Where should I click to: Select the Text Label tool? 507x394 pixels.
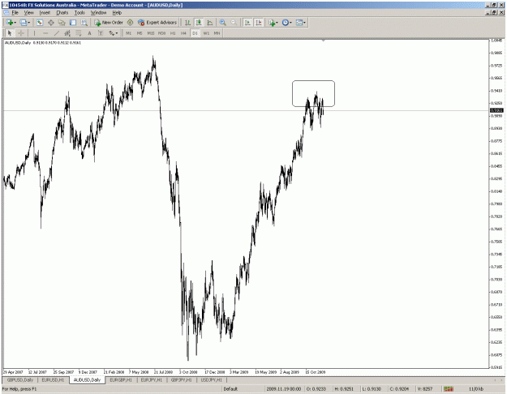(x=101, y=33)
